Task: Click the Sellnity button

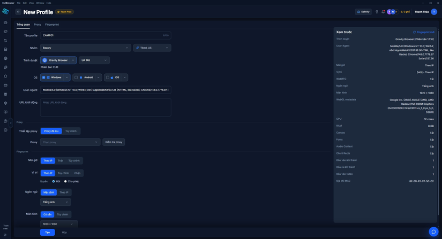Action: coord(363,12)
